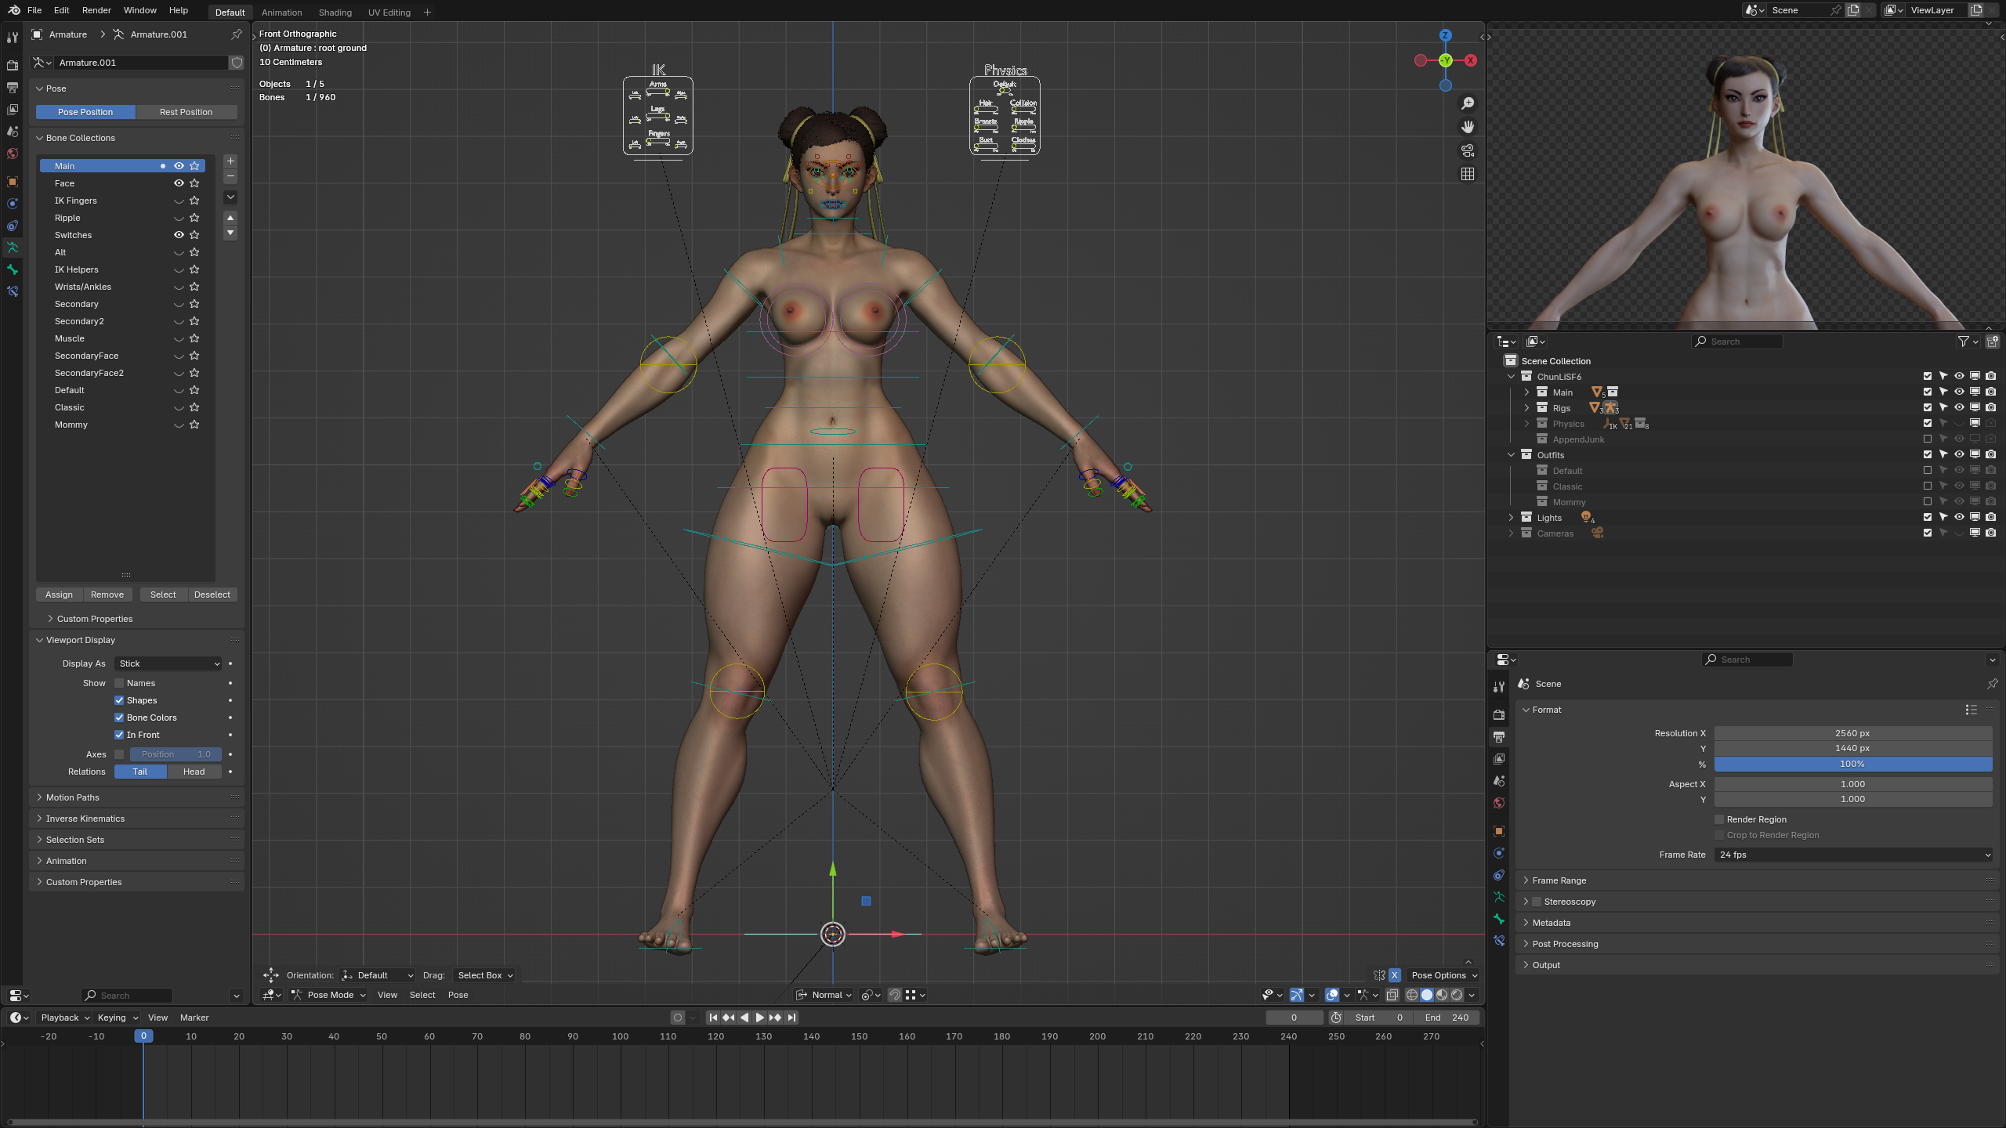Open the Orientation Default dropdown
The image size is (2006, 1128).
click(378, 975)
